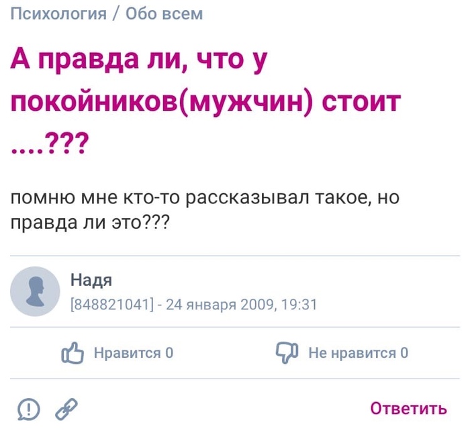Image resolution: width=470 pixels, height=435 pixels.
Task: Report the post via exclamation bubble icon
Action: click(x=29, y=408)
